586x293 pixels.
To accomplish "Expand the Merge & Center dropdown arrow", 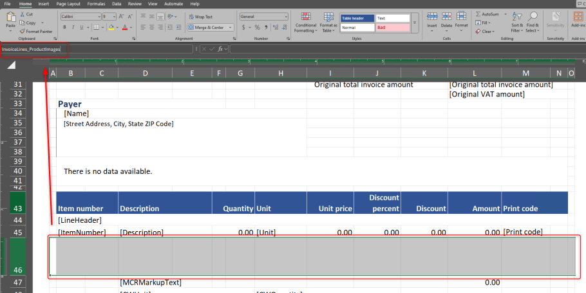I will click(x=229, y=28).
